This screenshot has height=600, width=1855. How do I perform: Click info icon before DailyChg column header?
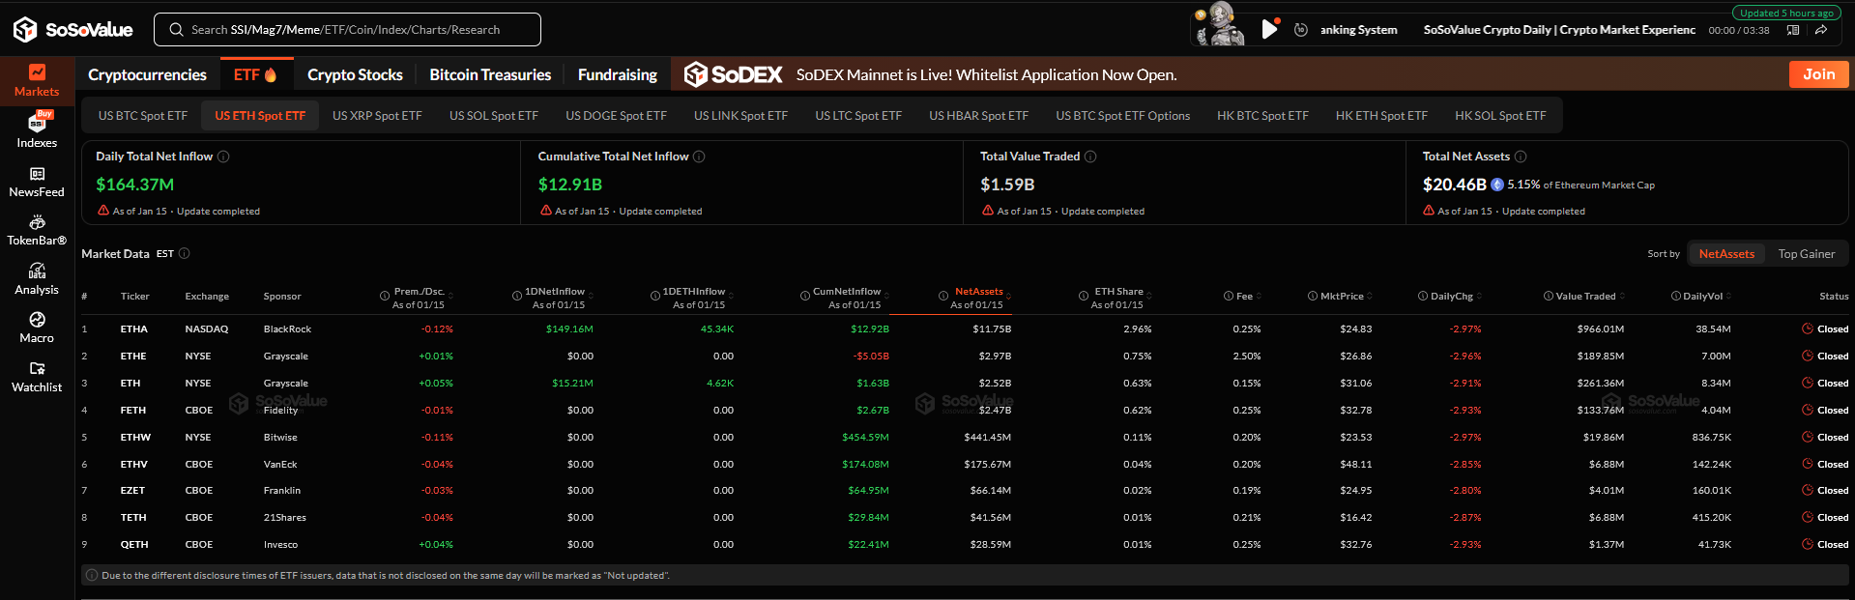click(1423, 296)
